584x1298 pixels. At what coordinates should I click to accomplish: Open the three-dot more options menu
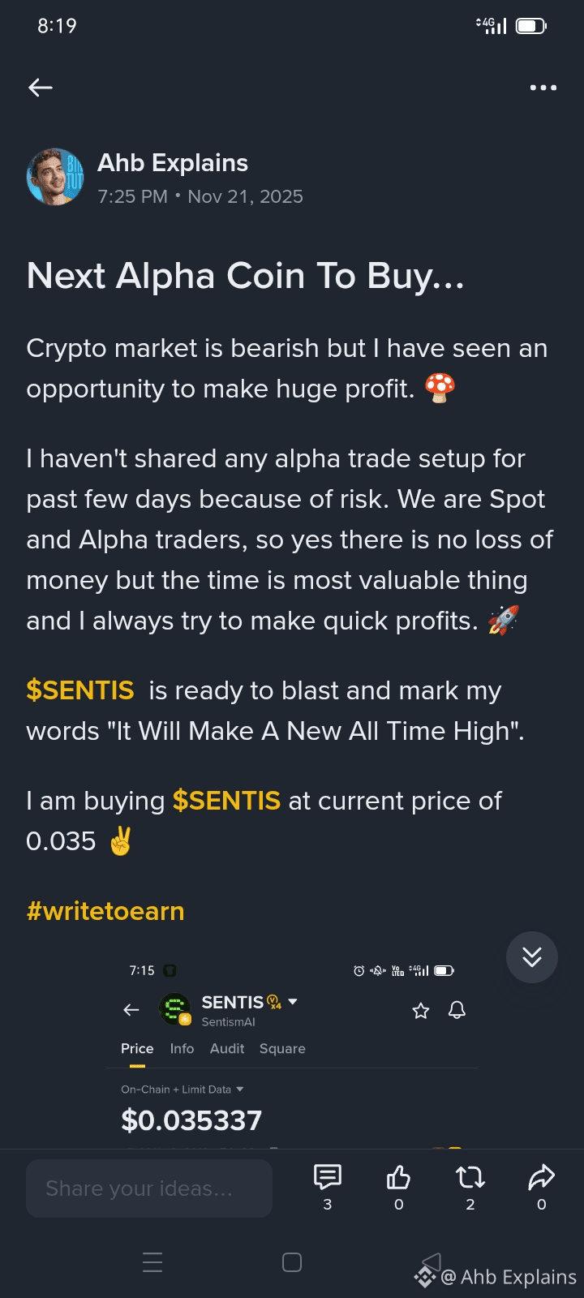point(543,88)
